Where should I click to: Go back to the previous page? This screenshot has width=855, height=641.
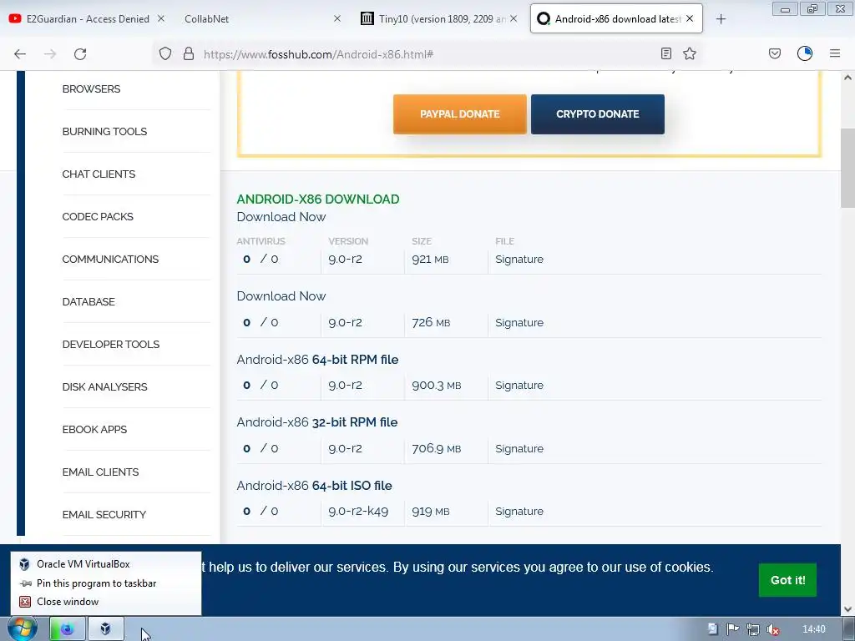[20, 54]
